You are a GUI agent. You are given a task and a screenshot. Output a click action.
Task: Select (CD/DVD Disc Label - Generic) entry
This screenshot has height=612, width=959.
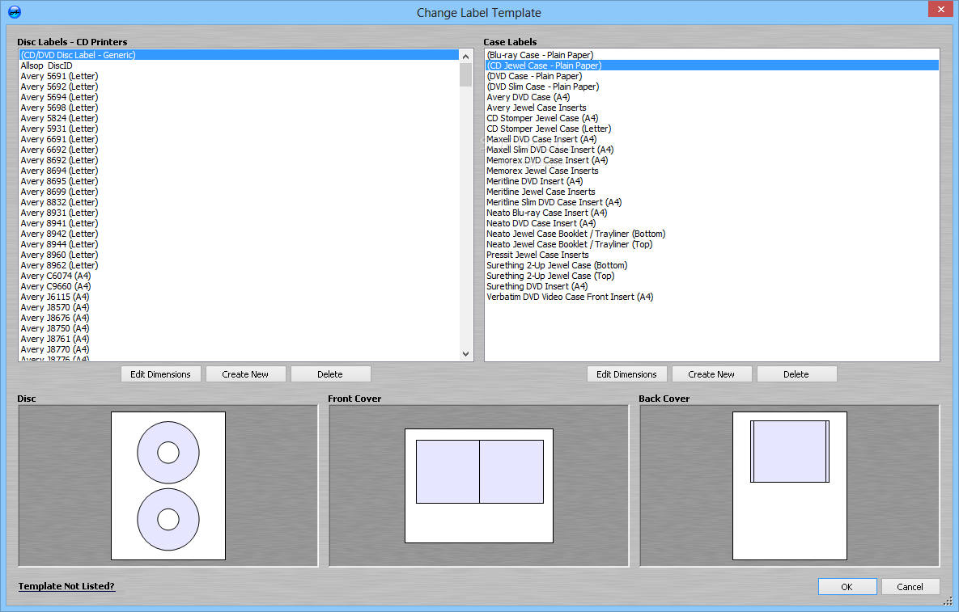[239, 55]
